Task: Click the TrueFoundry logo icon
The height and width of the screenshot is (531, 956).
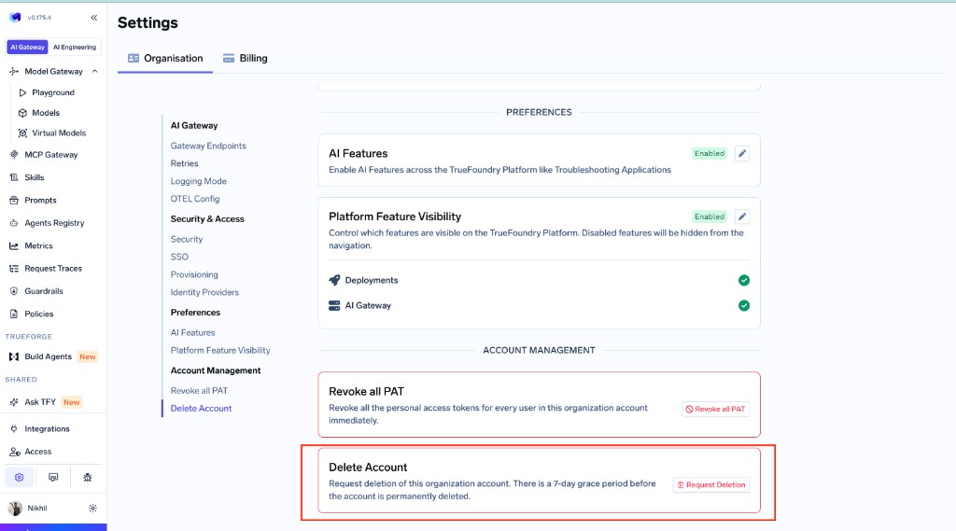Action: 15,17
